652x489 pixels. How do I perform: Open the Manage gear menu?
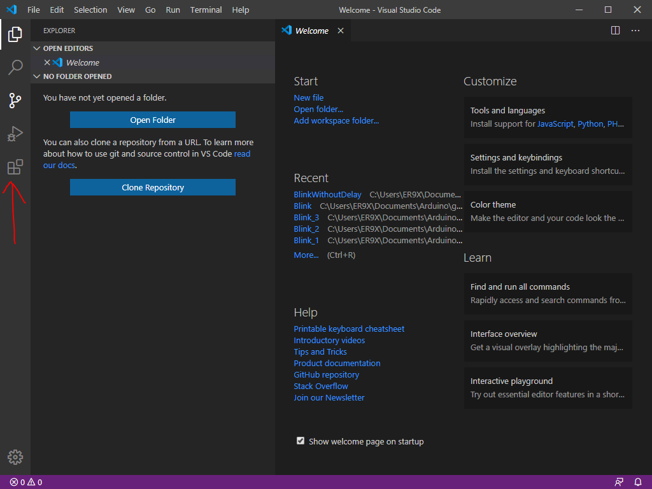15,457
